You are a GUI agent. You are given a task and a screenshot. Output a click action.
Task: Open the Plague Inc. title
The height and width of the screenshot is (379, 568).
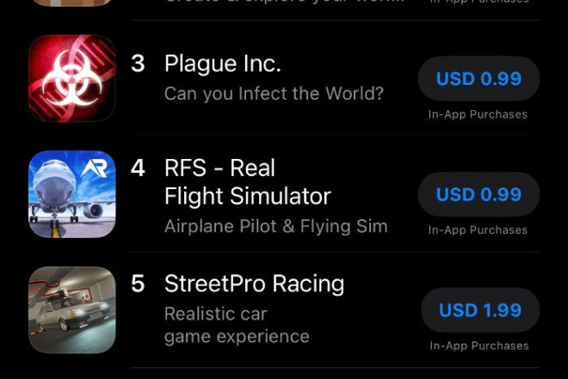(222, 64)
